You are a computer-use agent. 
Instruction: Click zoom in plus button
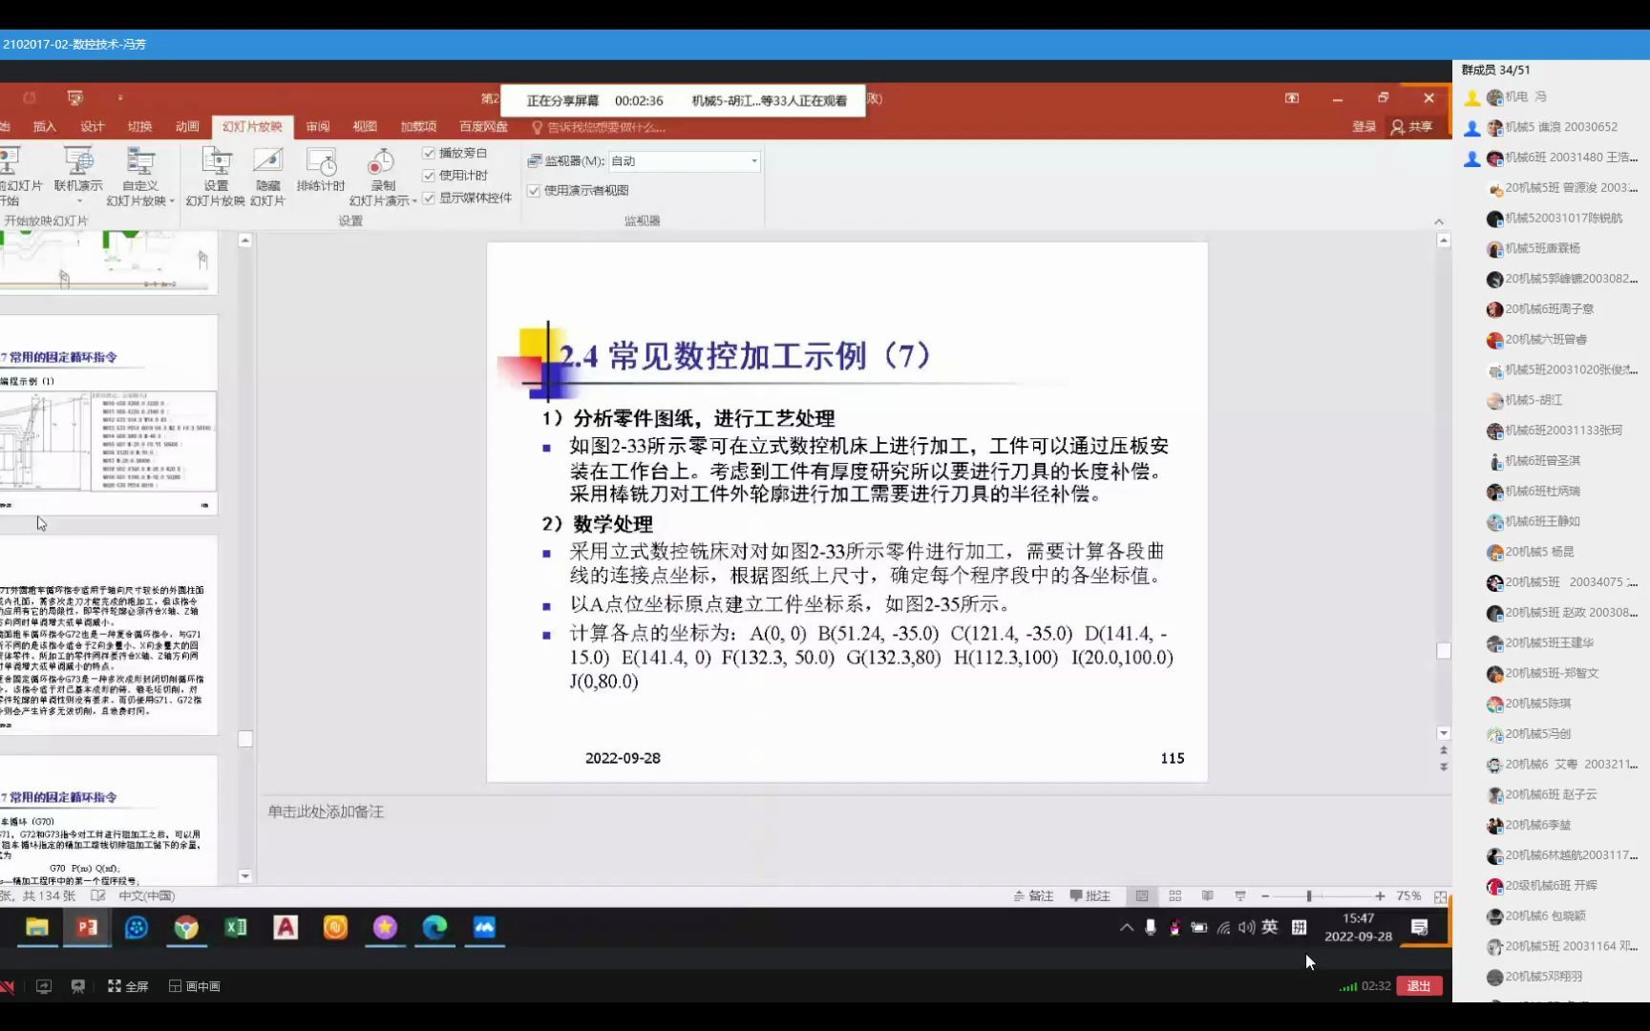tap(1380, 895)
